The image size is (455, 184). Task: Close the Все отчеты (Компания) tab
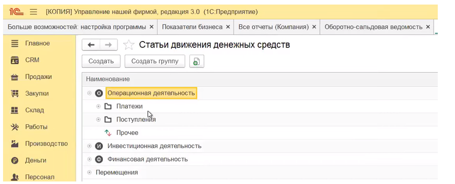(314, 27)
